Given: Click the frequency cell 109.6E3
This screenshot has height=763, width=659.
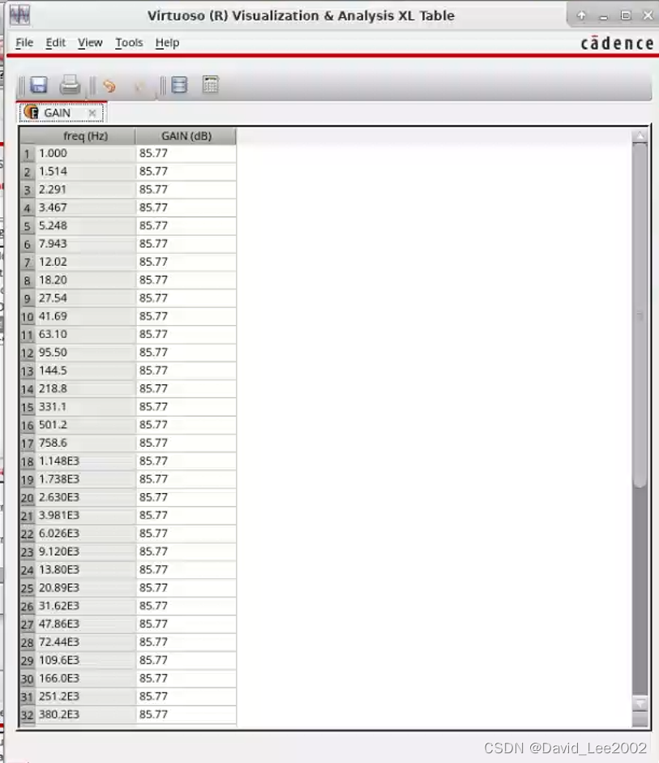Looking at the screenshot, I should (86, 660).
